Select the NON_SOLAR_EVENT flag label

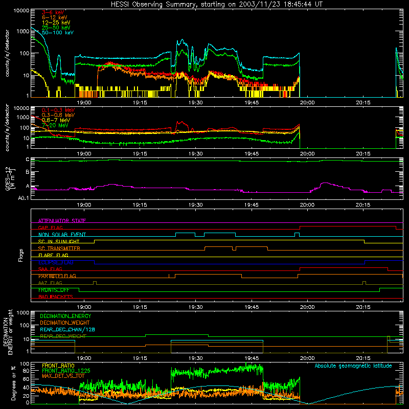(x=62, y=235)
